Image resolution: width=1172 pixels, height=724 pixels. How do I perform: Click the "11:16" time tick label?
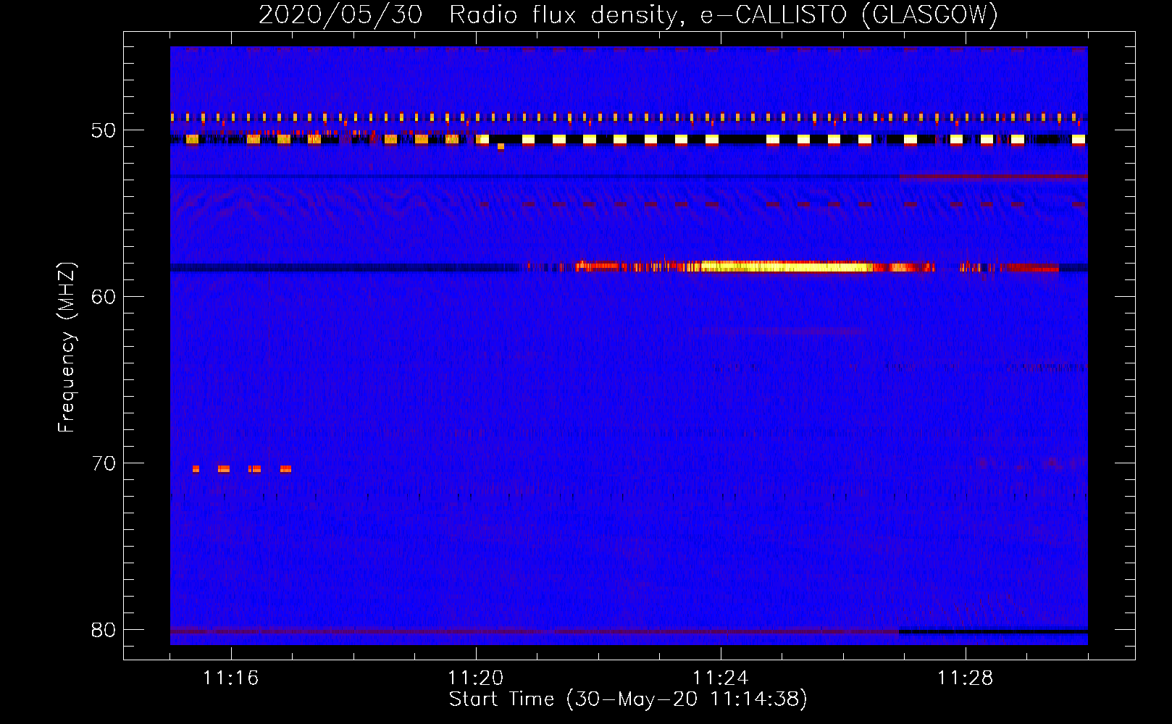pos(230,678)
